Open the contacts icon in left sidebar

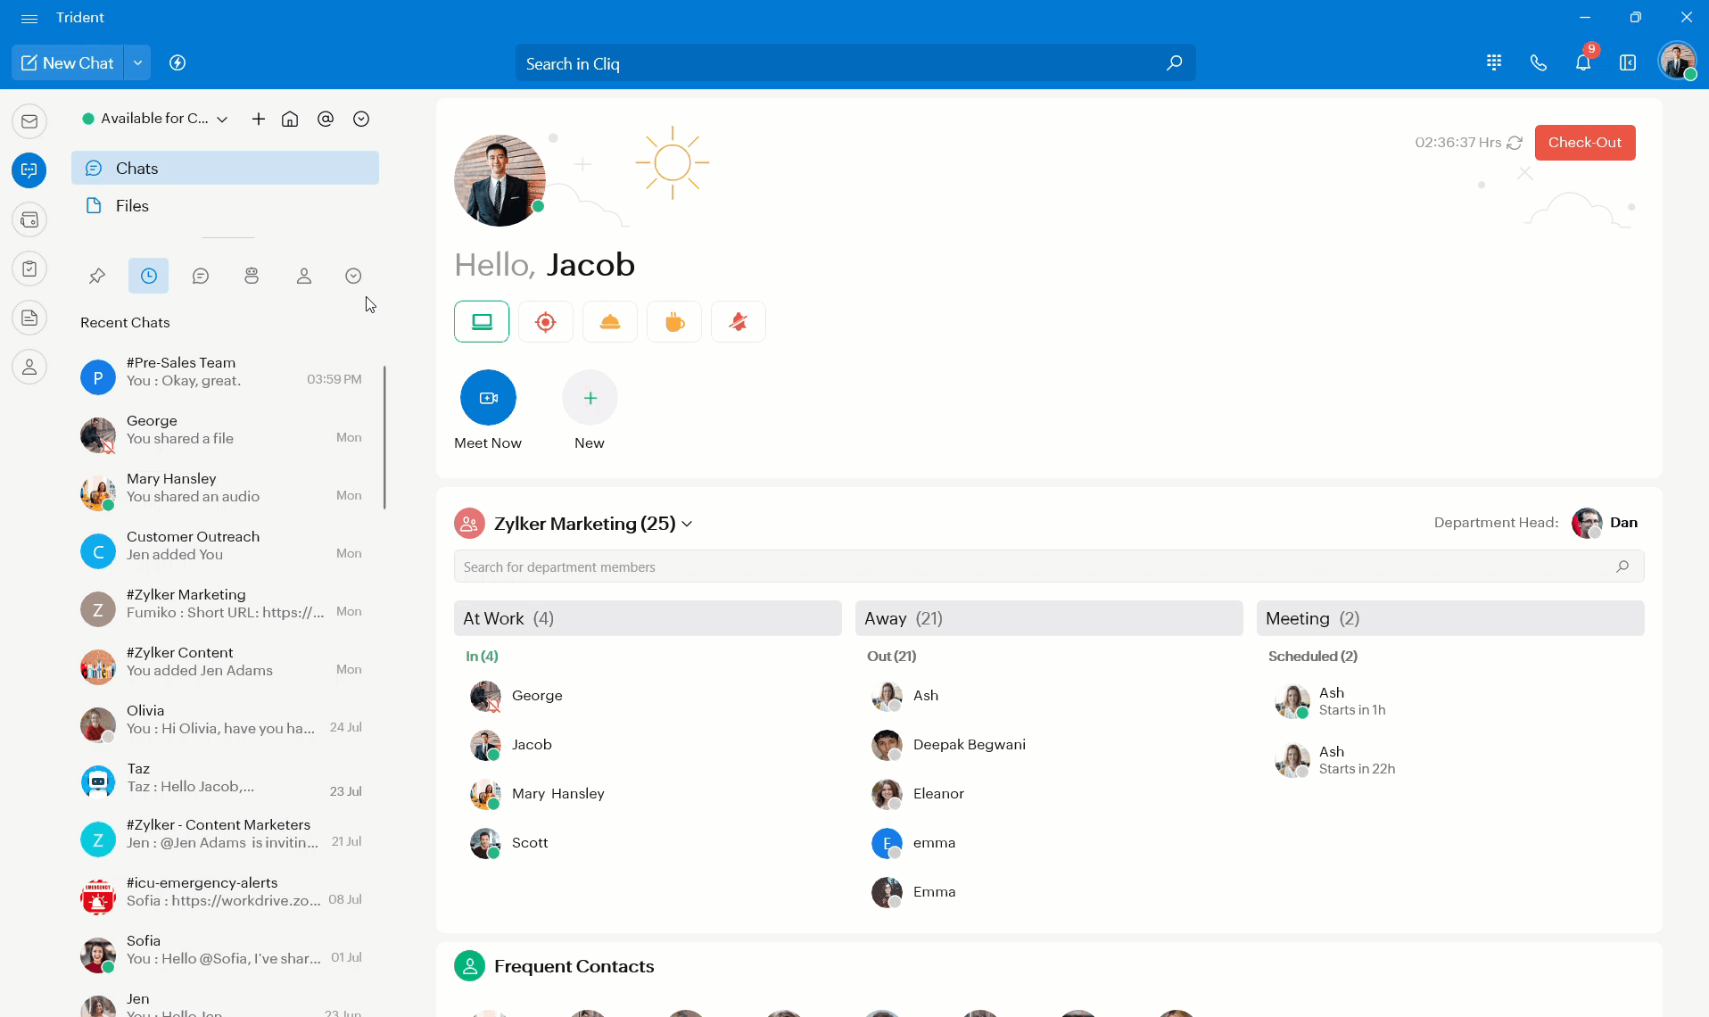tap(29, 367)
